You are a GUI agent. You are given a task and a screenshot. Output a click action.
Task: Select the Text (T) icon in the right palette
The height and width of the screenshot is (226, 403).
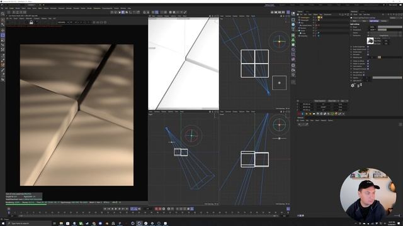(293, 30)
